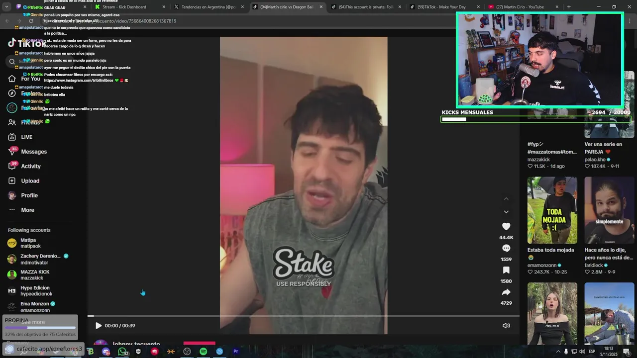Expand the More menu in sidebar
Screen dimensions: 637x358
pos(21,210)
